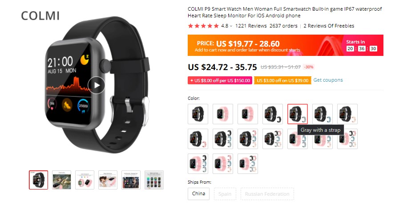
Task: Pick the last color option in first row
Action: [347, 114]
